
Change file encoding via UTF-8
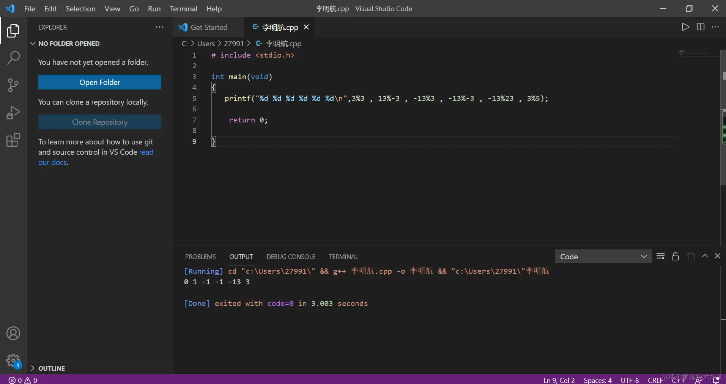coord(630,380)
